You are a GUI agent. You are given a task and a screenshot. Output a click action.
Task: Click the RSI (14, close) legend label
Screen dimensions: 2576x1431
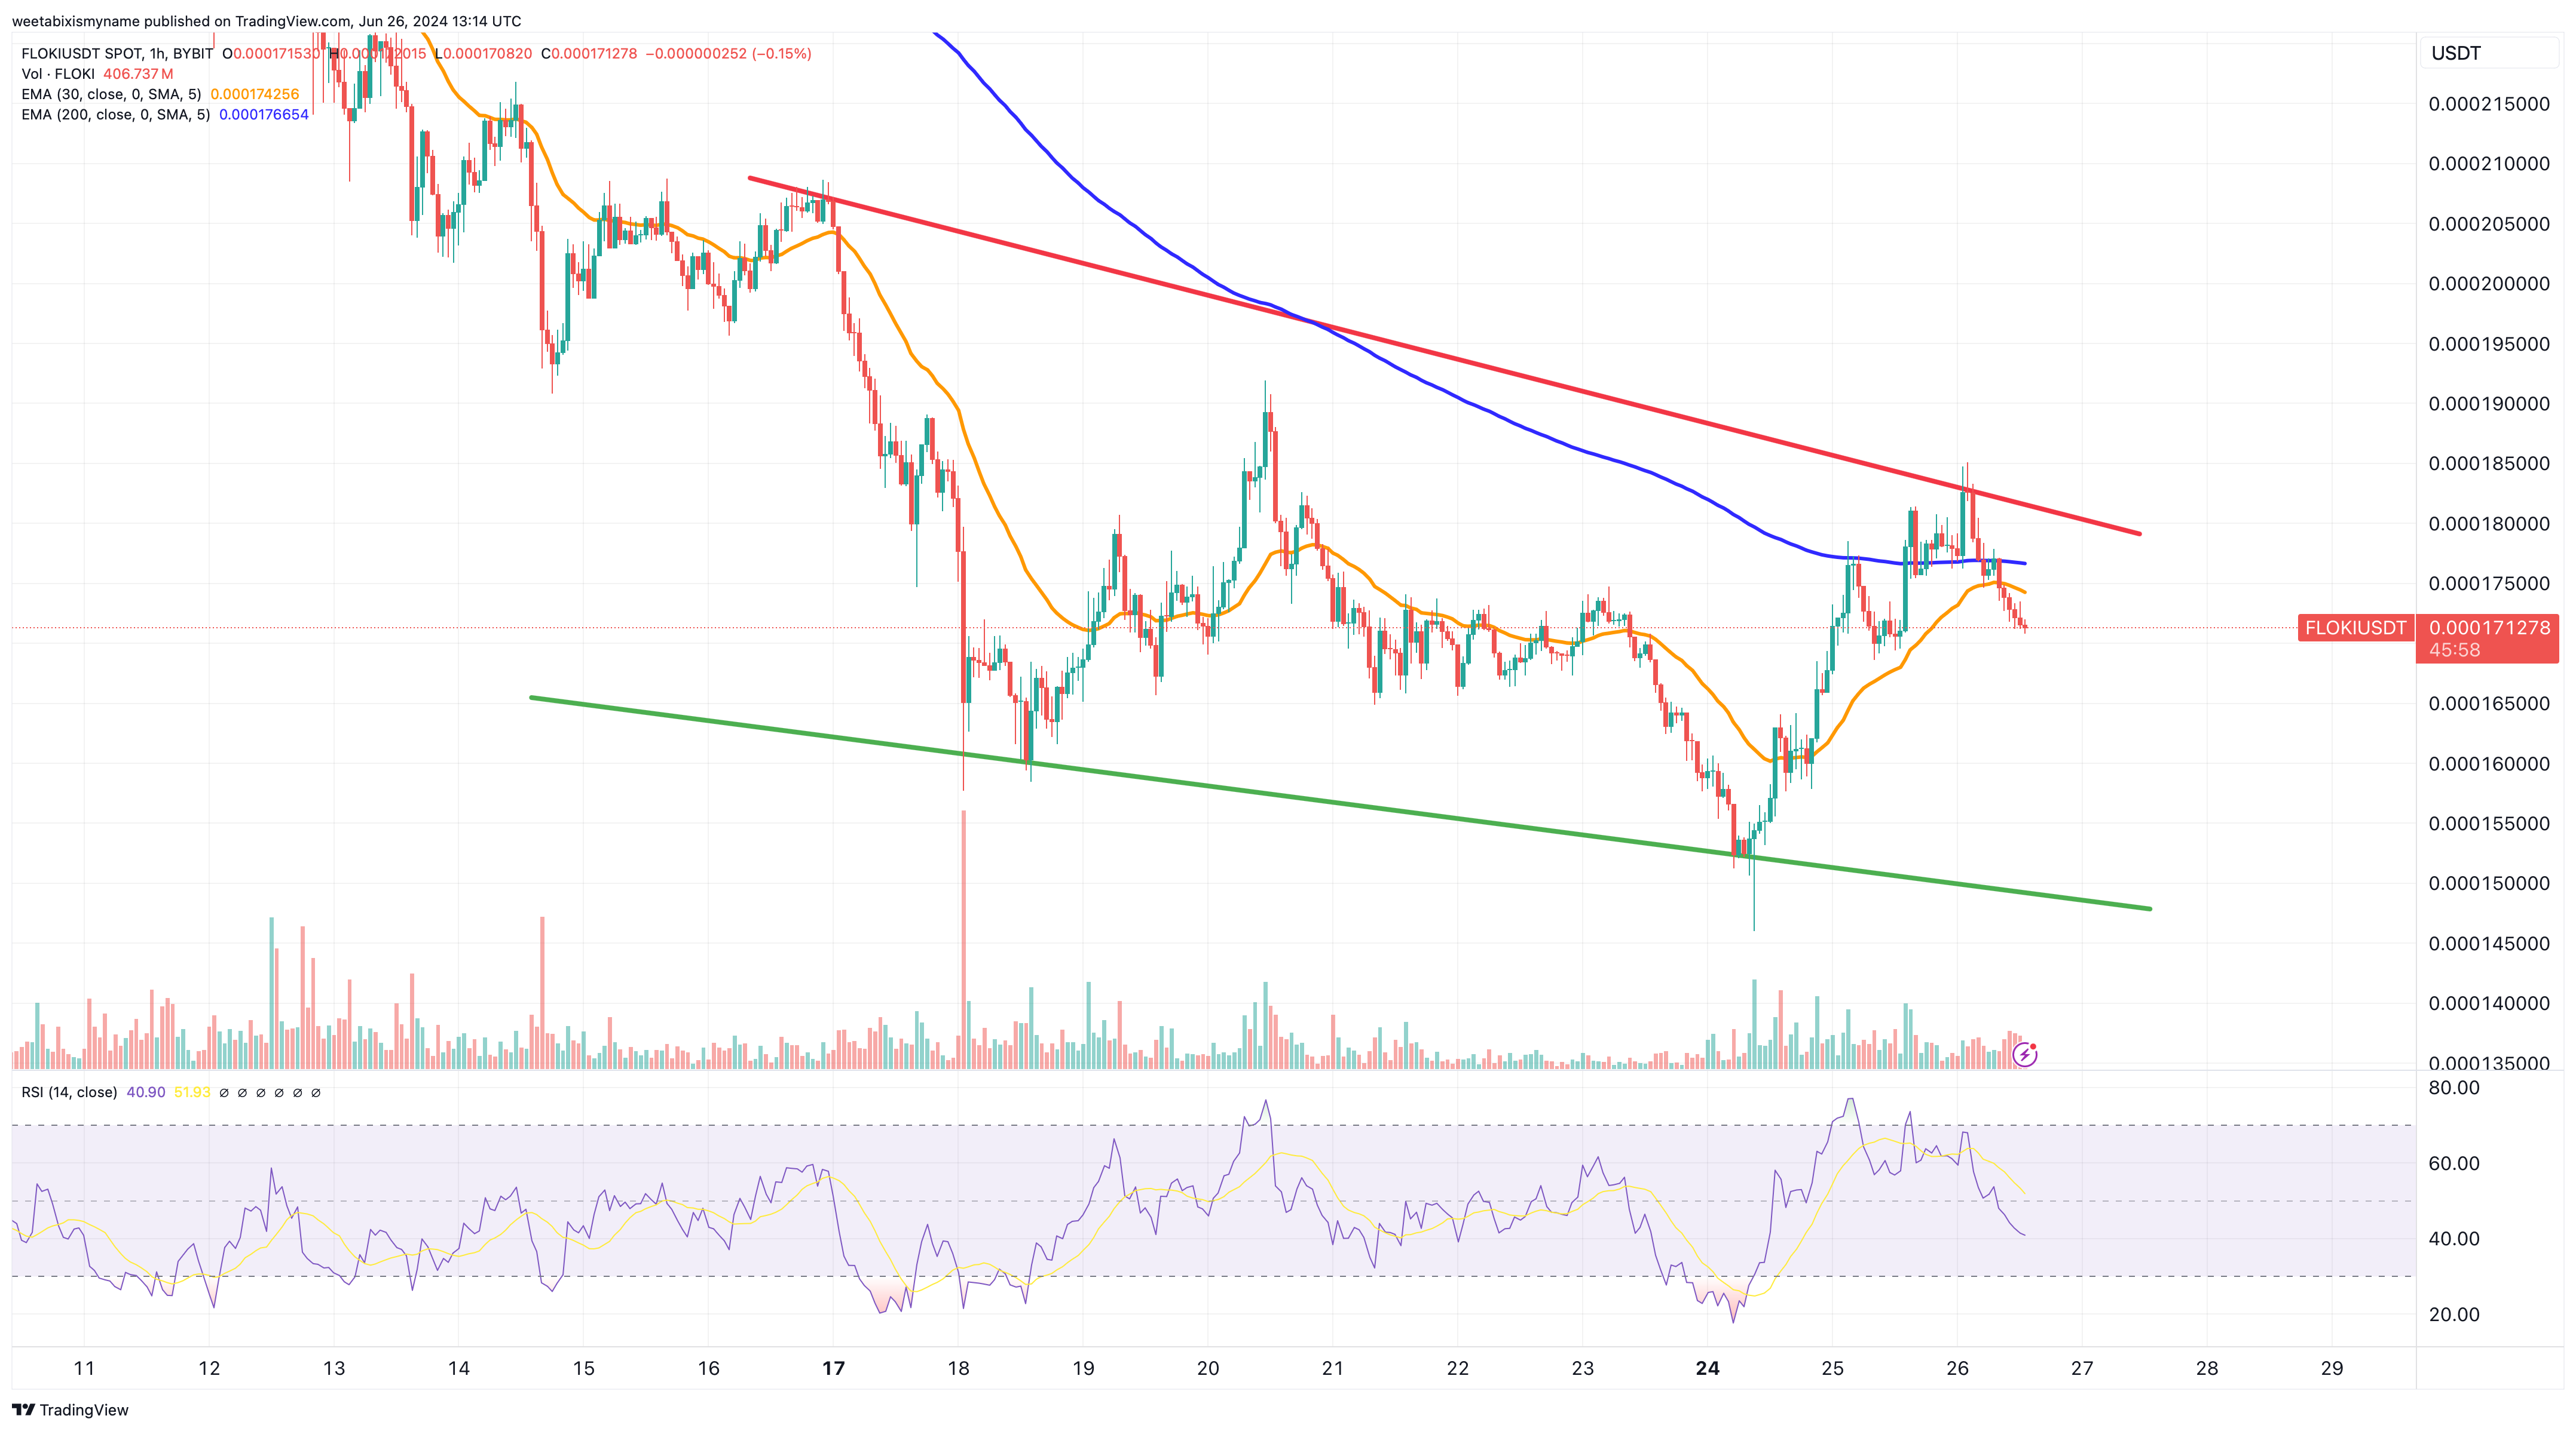[x=69, y=1092]
